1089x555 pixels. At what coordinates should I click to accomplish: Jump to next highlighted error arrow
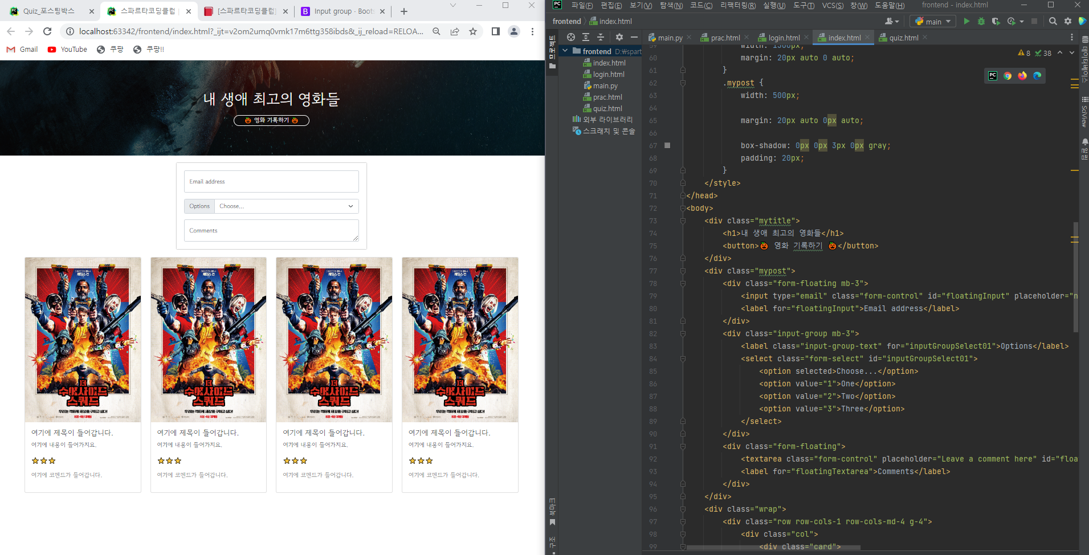[1072, 52]
